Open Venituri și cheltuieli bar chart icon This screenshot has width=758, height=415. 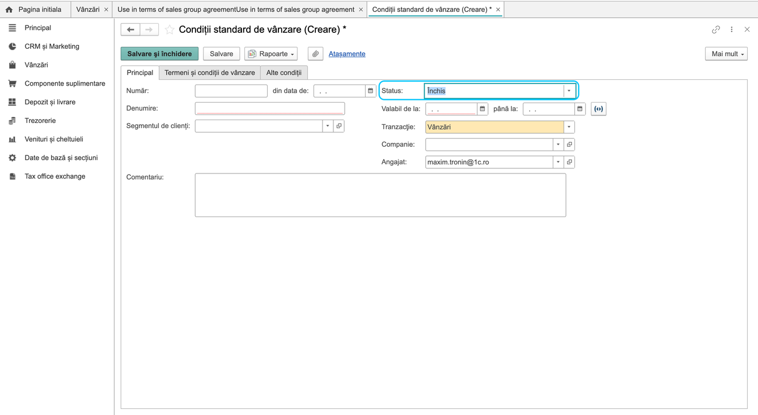pos(12,139)
